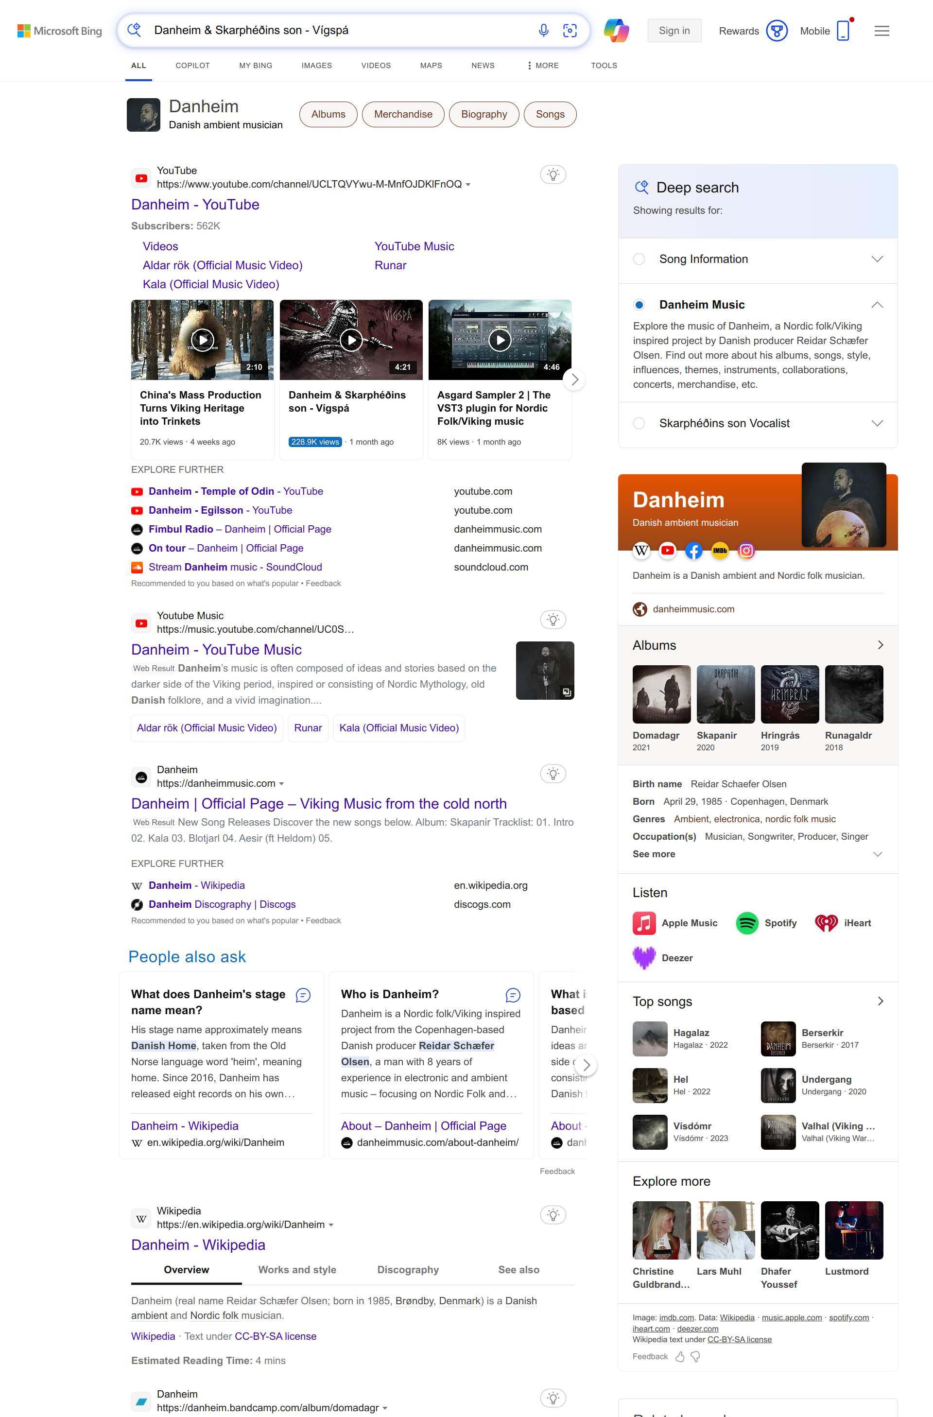933x1417 pixels.
Task: Click lightbulb icon beside YouTube result
Action: [553, 174]
